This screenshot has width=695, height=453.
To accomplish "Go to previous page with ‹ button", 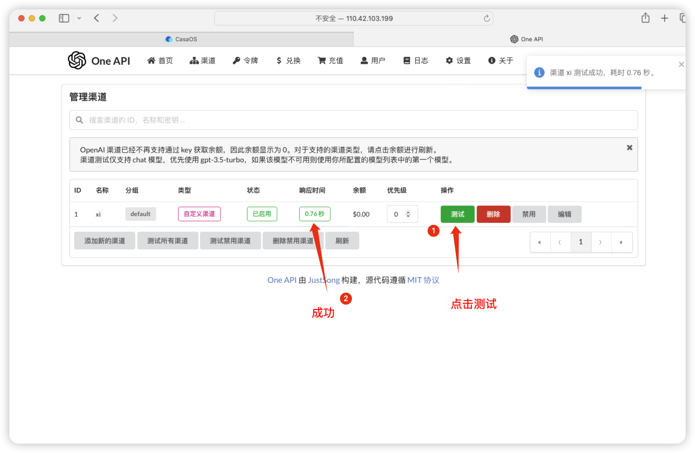I will pos(560,242).
